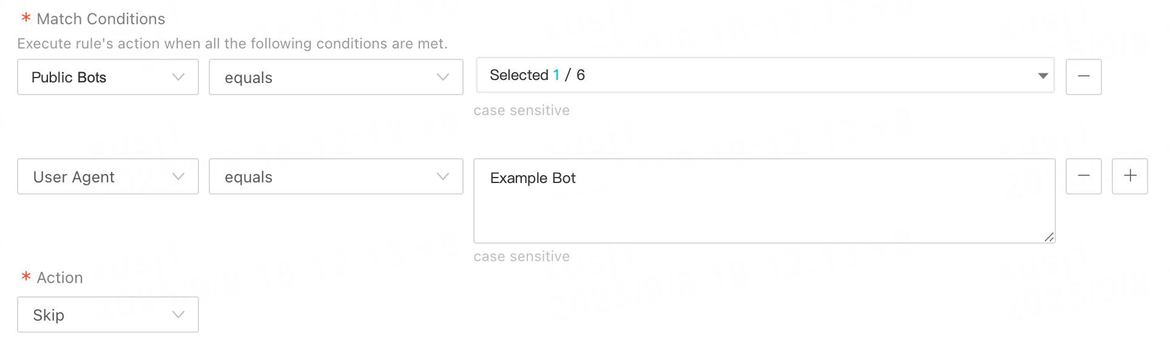Click the resize handle of Example Bot textarea

[1049, 237]
